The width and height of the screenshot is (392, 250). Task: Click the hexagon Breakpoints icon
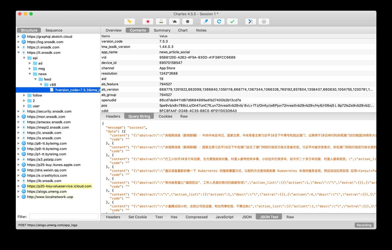tap(188, 22)
